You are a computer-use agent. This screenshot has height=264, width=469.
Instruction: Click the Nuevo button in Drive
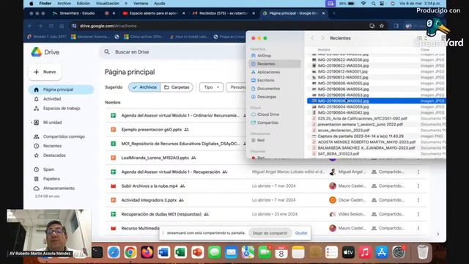(x=45, y=72)
